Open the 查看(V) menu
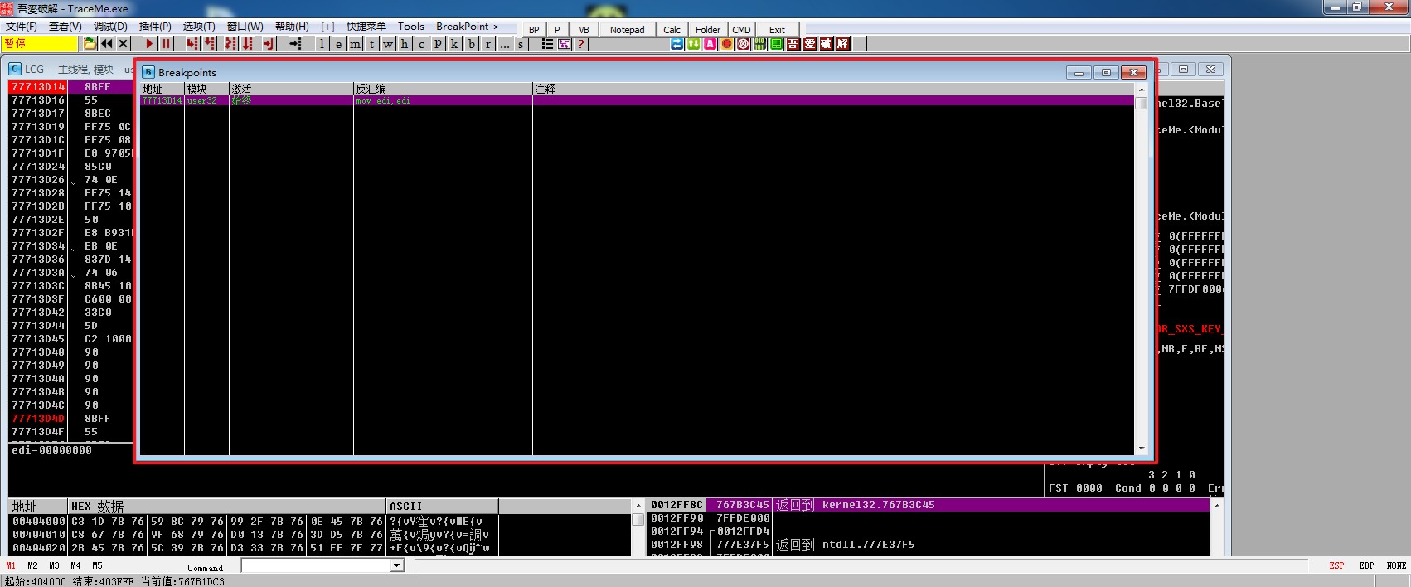Screen dimensions: 1411x587 (x=65, y=27)
